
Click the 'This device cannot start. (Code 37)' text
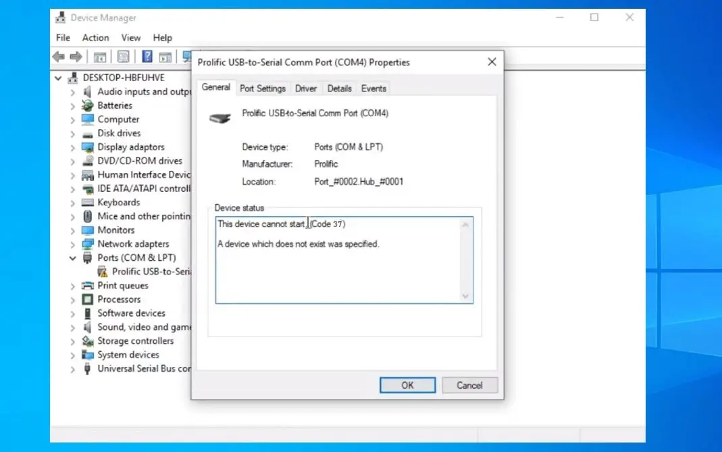pos(282,224)
